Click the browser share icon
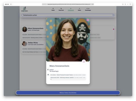Screen dimensions: 136x101 pyautogui.click(x=125, y=4)
